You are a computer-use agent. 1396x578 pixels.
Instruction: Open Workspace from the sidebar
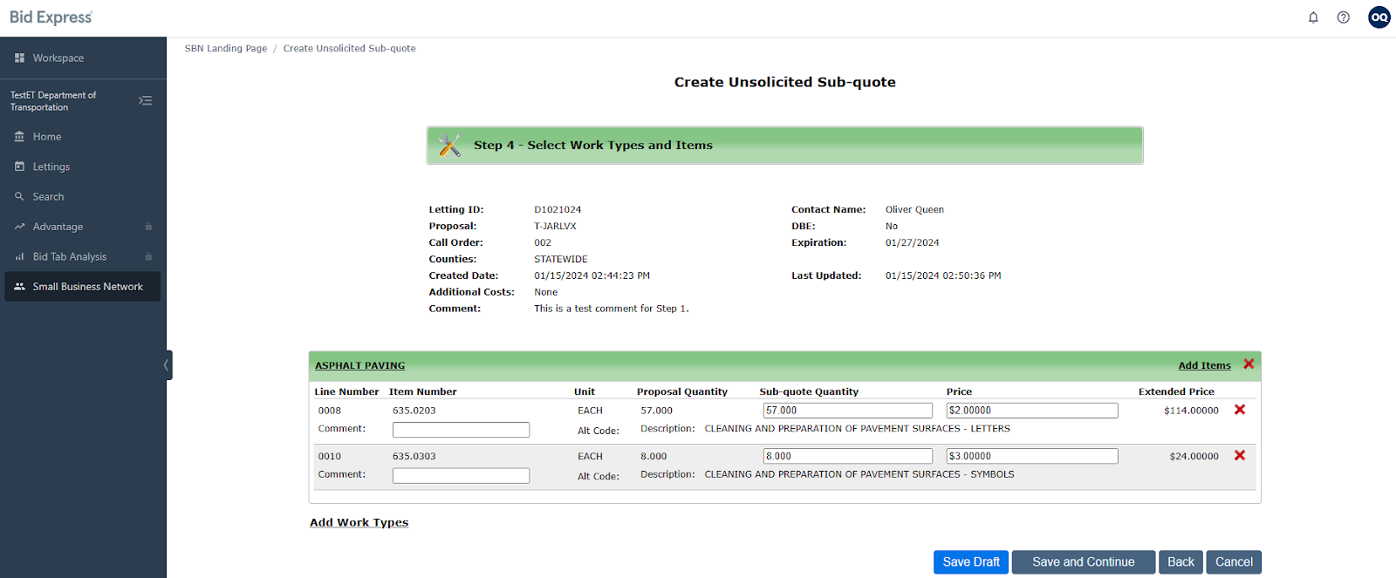pos(58,58)
